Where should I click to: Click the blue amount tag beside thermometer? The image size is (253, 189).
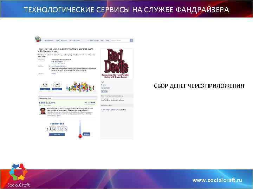(86, 134)
